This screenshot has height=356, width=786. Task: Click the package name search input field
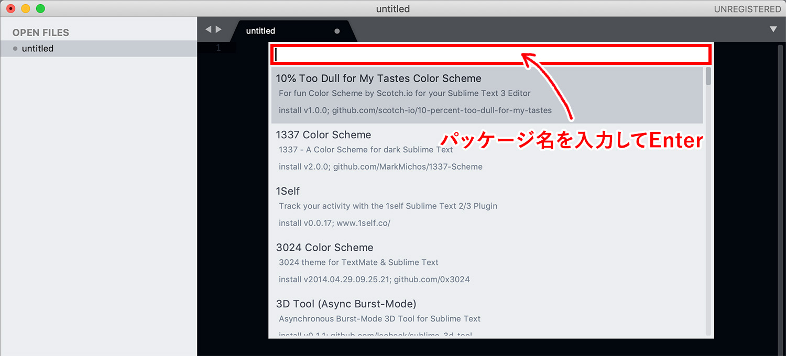coord(490,54)
